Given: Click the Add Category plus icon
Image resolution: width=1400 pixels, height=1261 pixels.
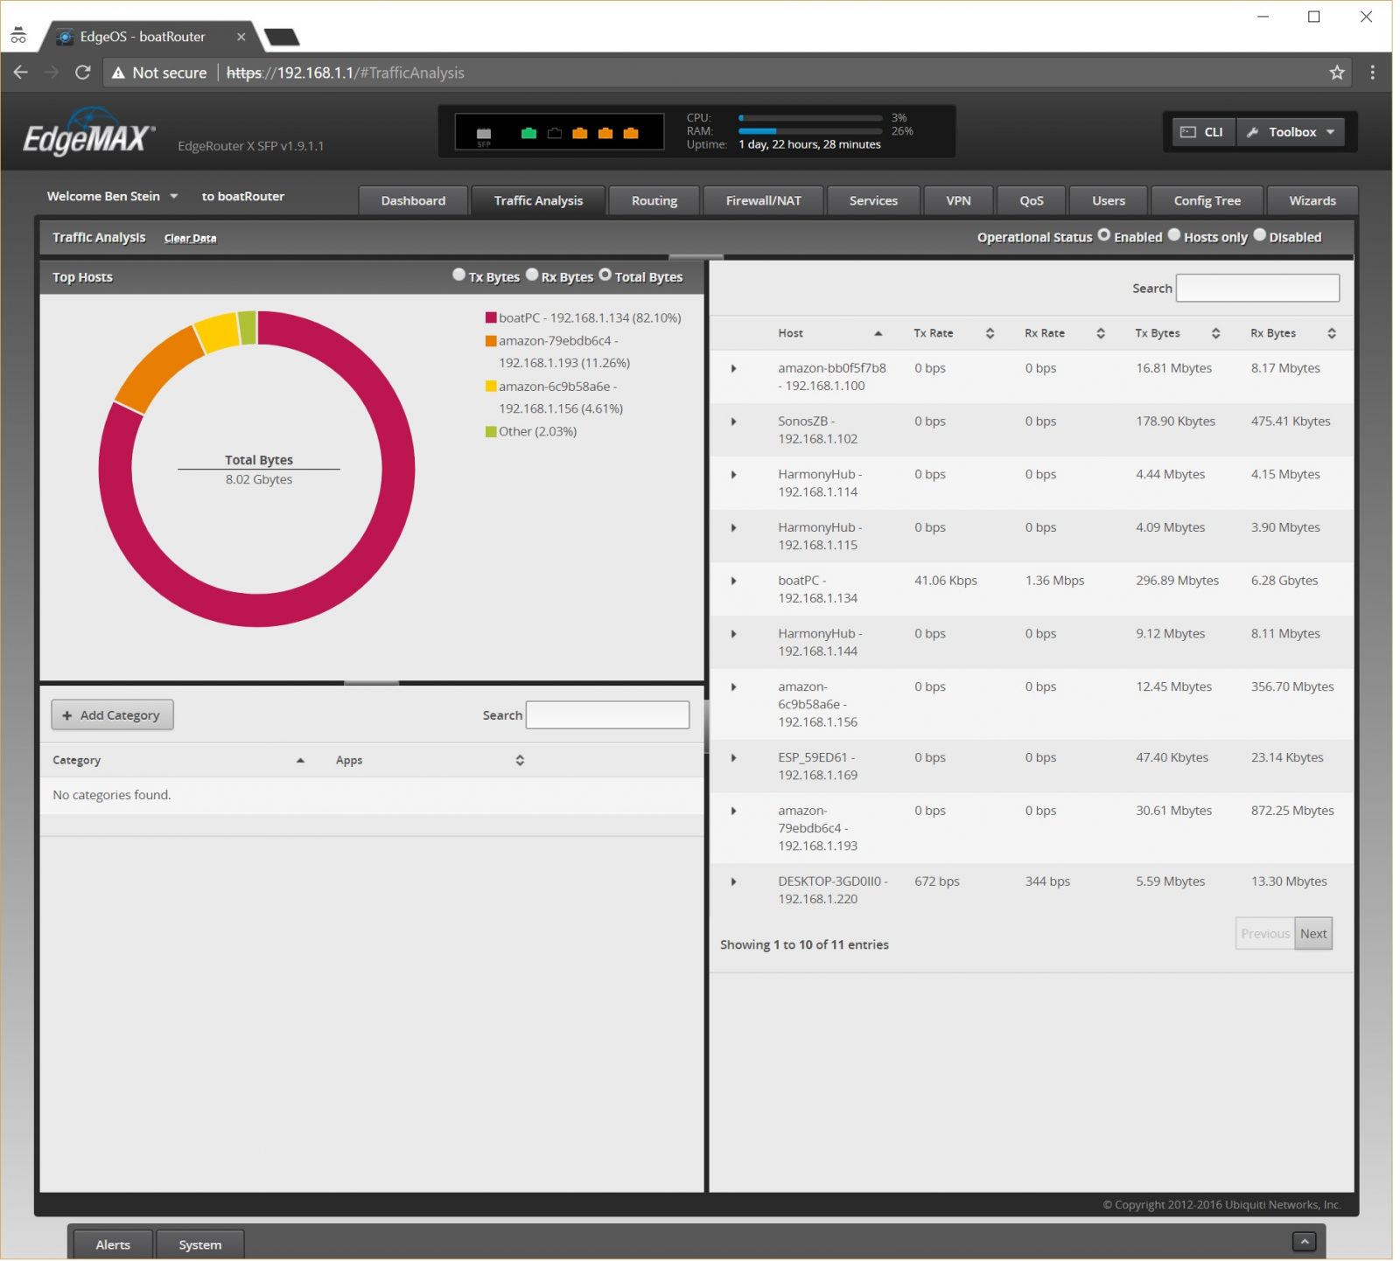Looking at the screenshot, I should [67, 714].
